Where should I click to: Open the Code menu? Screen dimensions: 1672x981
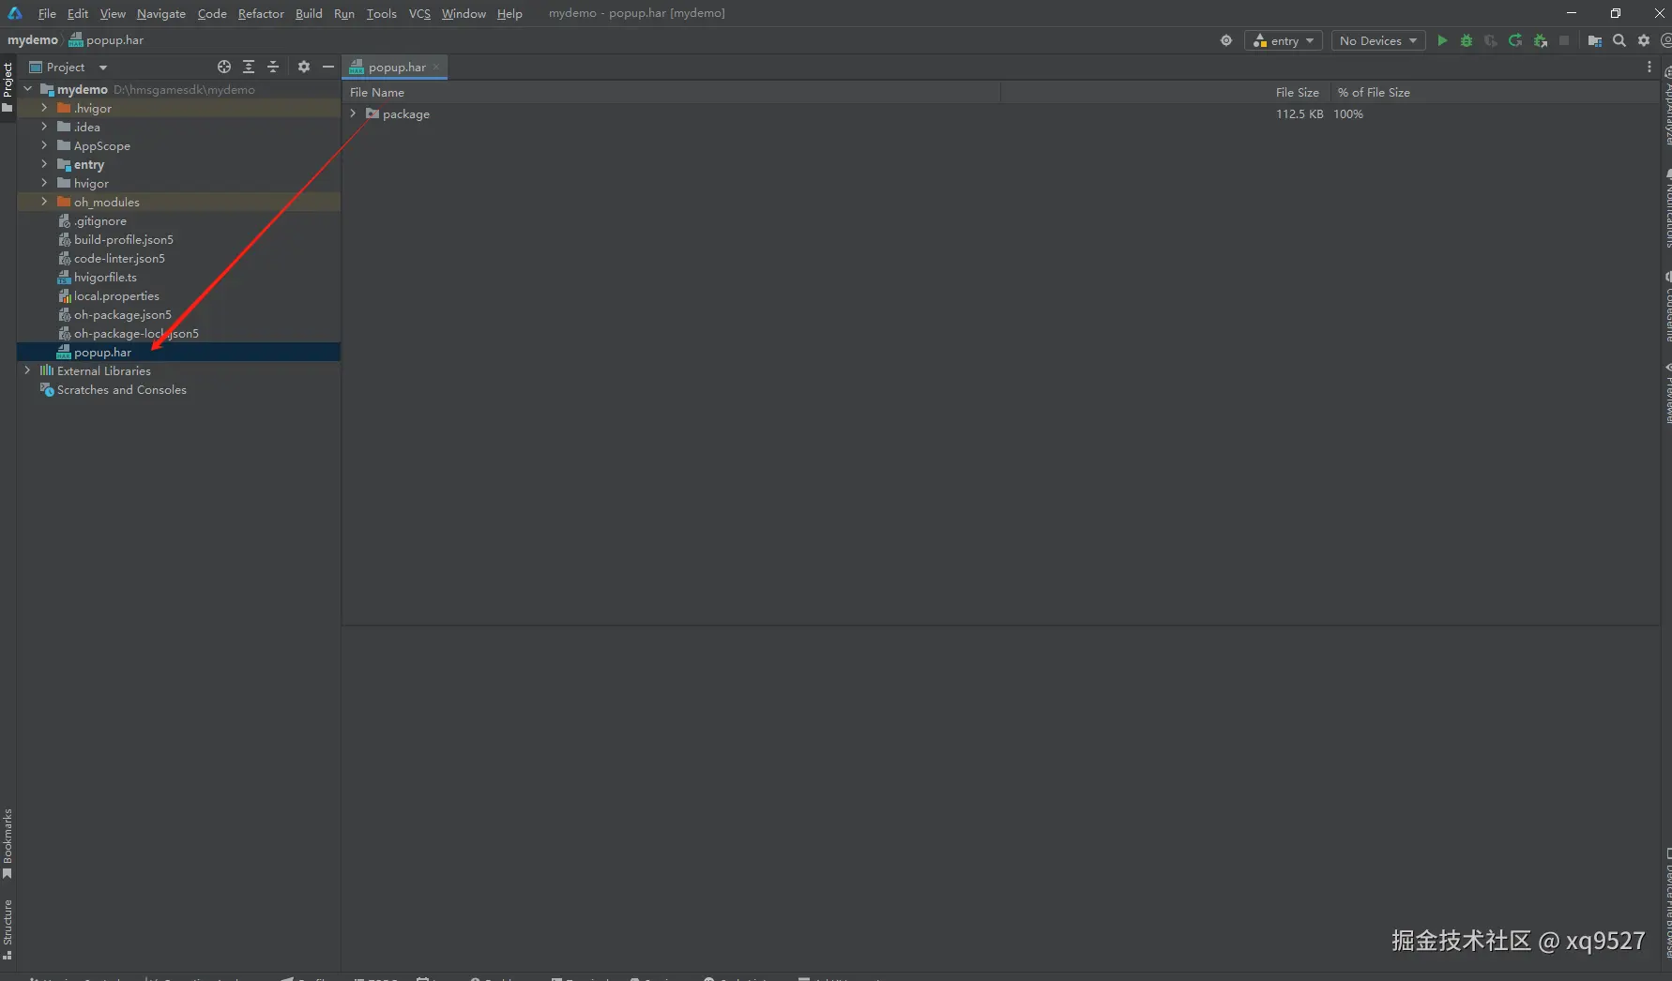coord(212,13)
